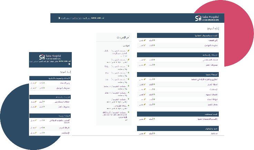Click the Saba Hospital logo in the small mobile window
The image size is (254, 150).
click(x=50, y=57)
